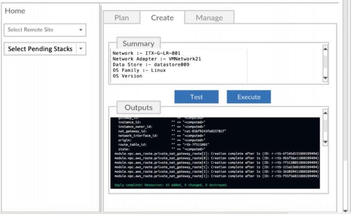Click the Summary scrollbar up arrow
351x216 pixels.
pos(325,48)
